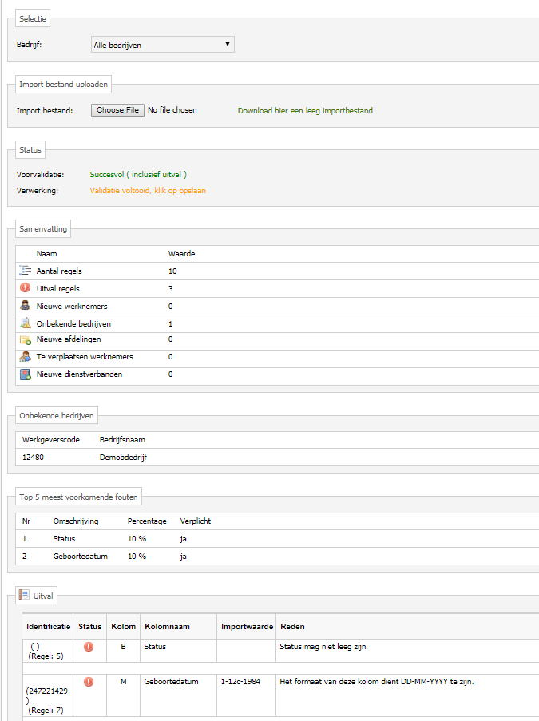Click the Nieuwe werknemers person icon
Image resolution: width=539 pixels, height=721 pixels.
[25, 306]
